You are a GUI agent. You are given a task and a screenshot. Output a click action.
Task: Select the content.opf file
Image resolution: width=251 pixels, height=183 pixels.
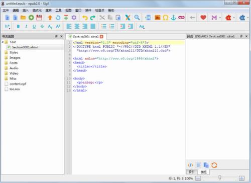[x=18, y=84]
